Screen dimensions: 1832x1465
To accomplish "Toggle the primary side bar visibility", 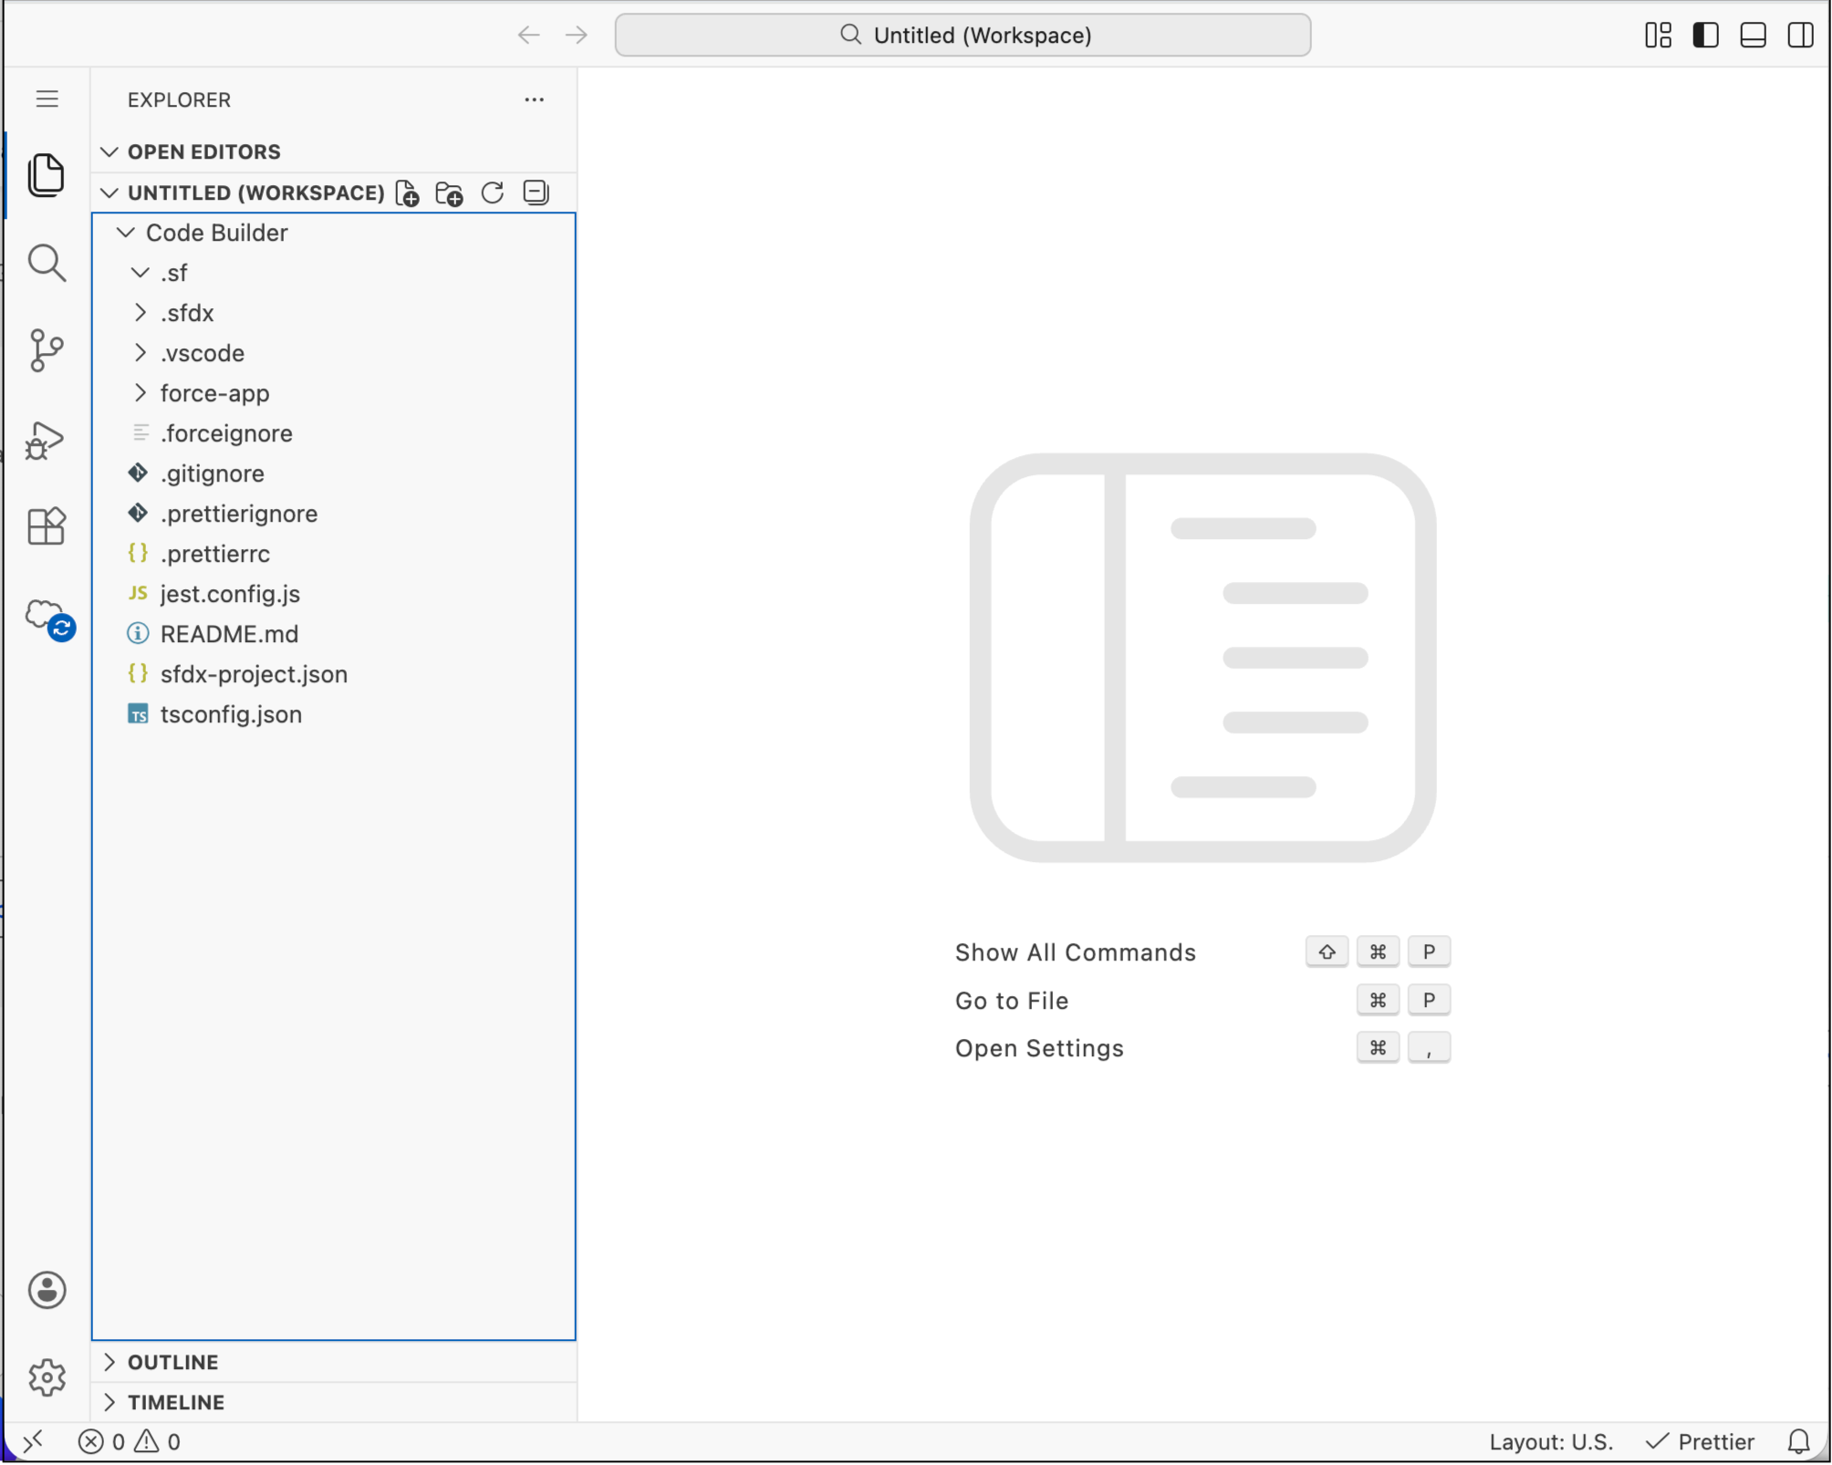I will (1705, 35).
